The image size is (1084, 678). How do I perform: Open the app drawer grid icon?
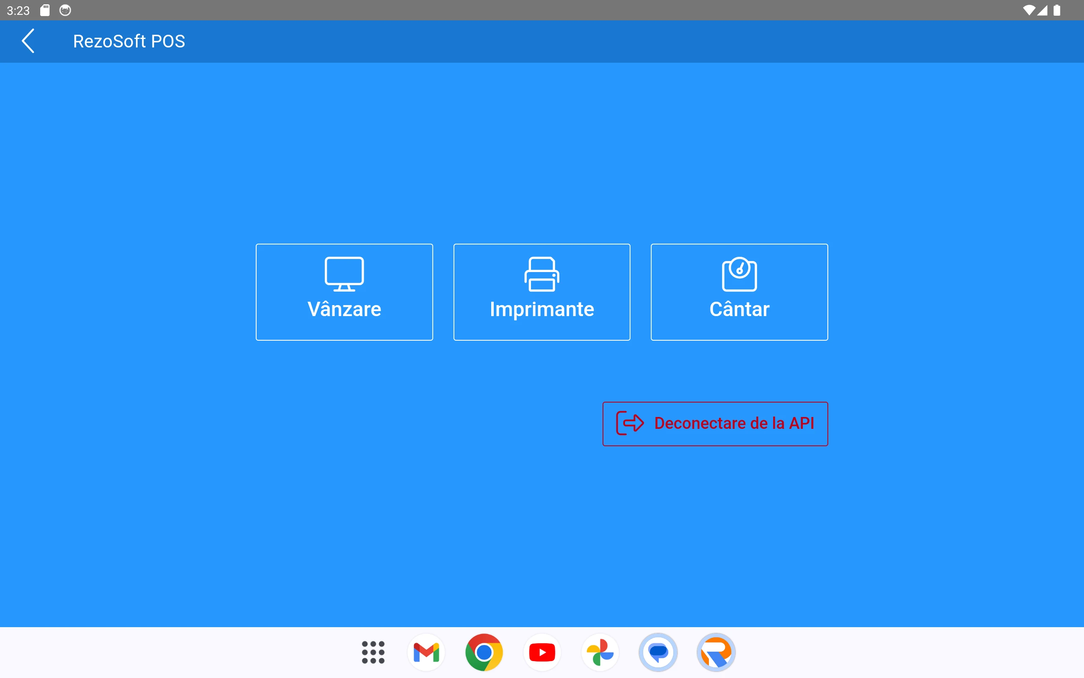373,652
